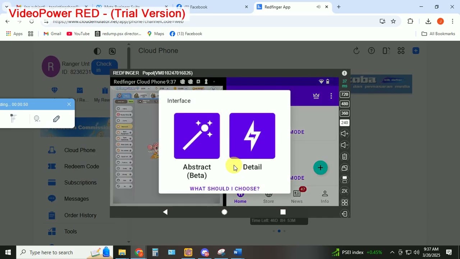
Task: Tap the Android back triangle button
Action: pos(165,212)
